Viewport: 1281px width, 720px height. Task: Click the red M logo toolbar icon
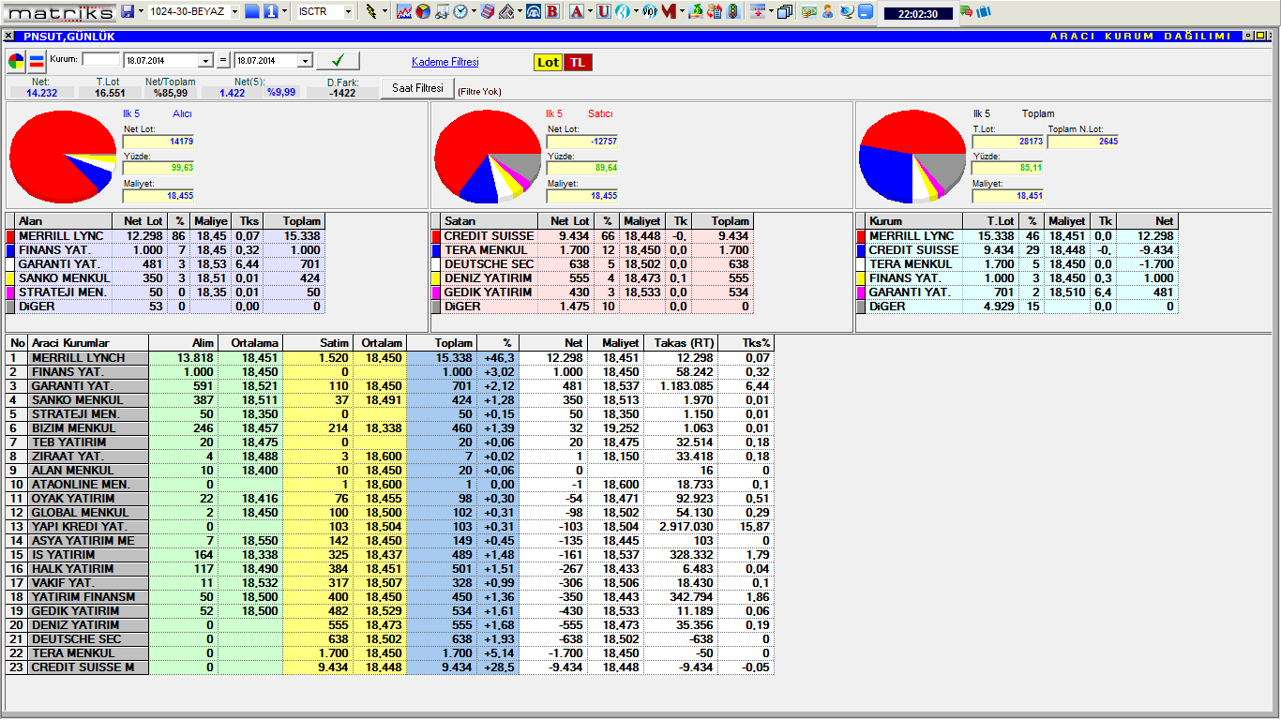668,12
